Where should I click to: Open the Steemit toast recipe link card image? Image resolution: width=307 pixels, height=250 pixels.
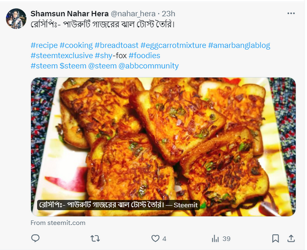coord(163,147)
